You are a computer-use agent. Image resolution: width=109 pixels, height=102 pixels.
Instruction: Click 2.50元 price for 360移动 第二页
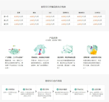(95, 20)
